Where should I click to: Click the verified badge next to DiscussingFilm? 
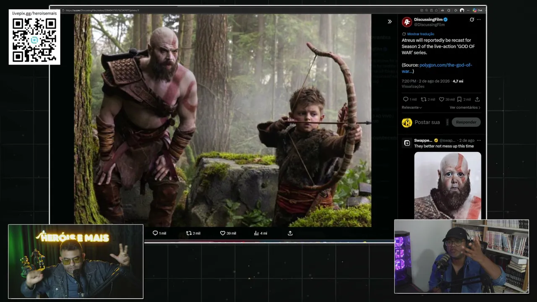[446, 20]
